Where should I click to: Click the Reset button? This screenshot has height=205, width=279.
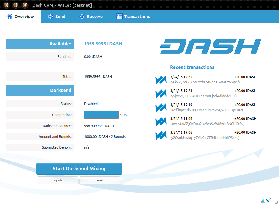pyautogui.click(x=100, y=180)
